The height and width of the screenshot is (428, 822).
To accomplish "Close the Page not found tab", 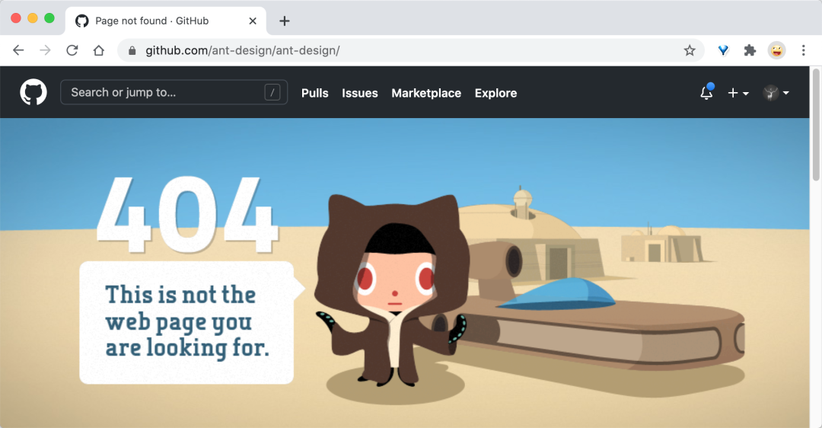I will pos(253,21).
